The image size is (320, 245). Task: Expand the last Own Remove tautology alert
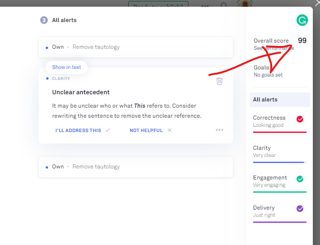136,167
